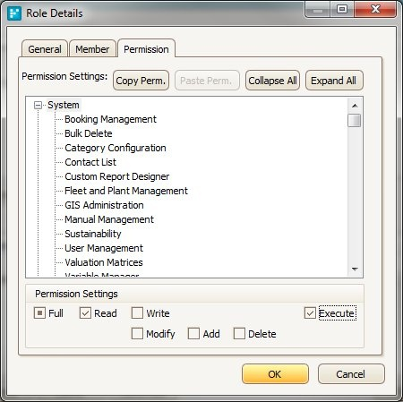Click the Copy Perm. button

[x=141, y=81]
